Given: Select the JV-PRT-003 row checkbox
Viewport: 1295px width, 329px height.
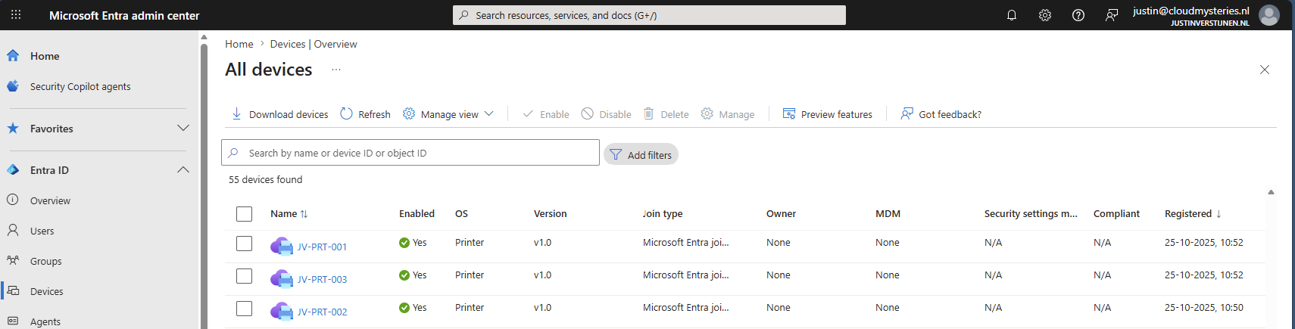Looking at the screenshot, I should coord(244,276).
